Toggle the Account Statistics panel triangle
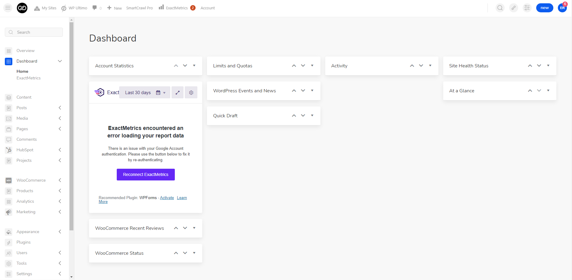 point(194,66)
